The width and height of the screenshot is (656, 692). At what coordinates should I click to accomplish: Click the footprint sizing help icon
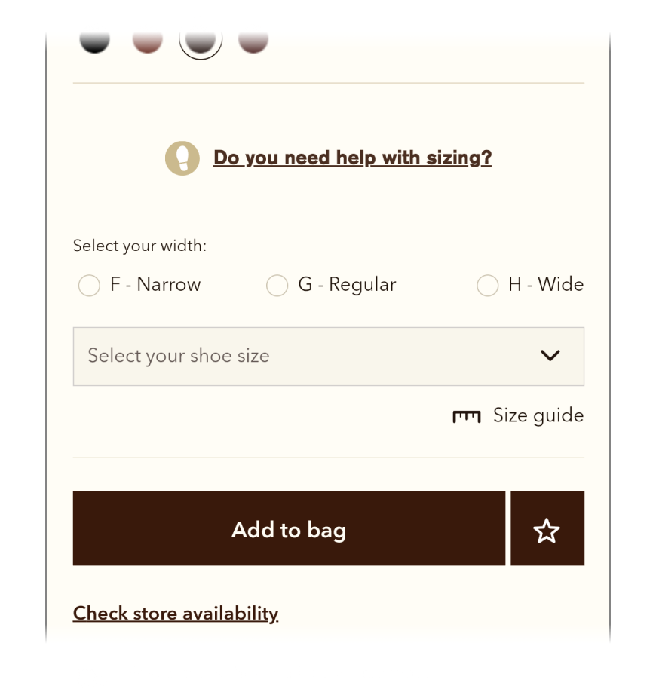point(182,158)
